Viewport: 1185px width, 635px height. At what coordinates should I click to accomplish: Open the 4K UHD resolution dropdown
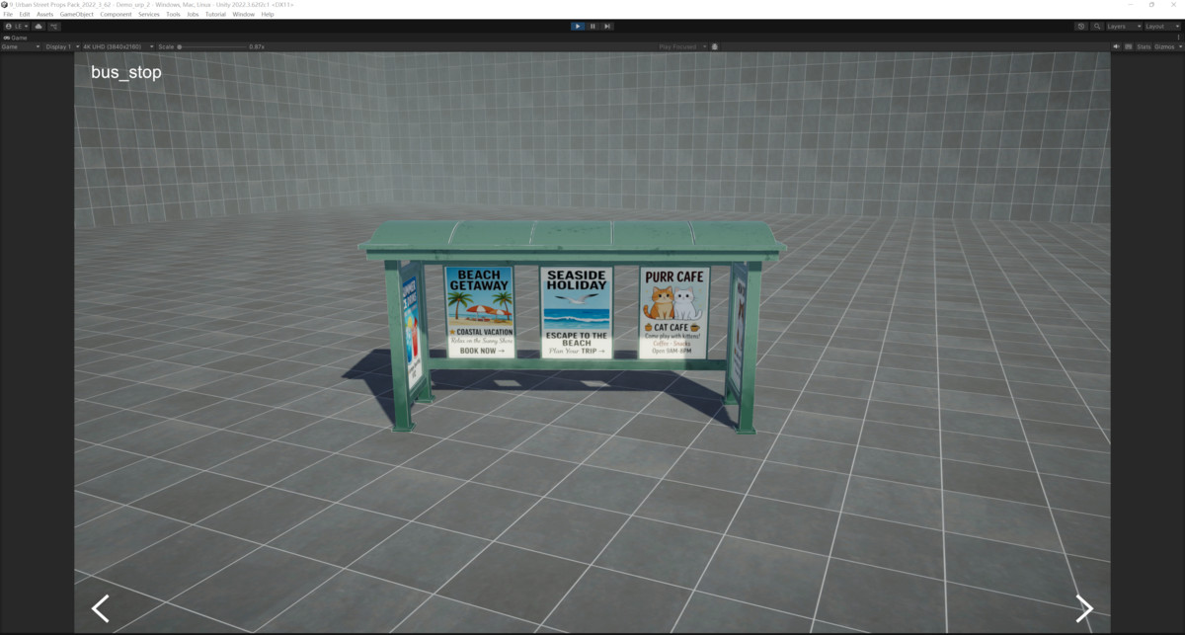point(116,46)
